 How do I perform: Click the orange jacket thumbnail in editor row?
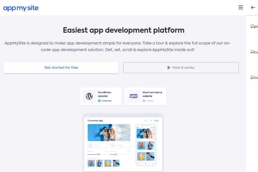coord(91,163)
